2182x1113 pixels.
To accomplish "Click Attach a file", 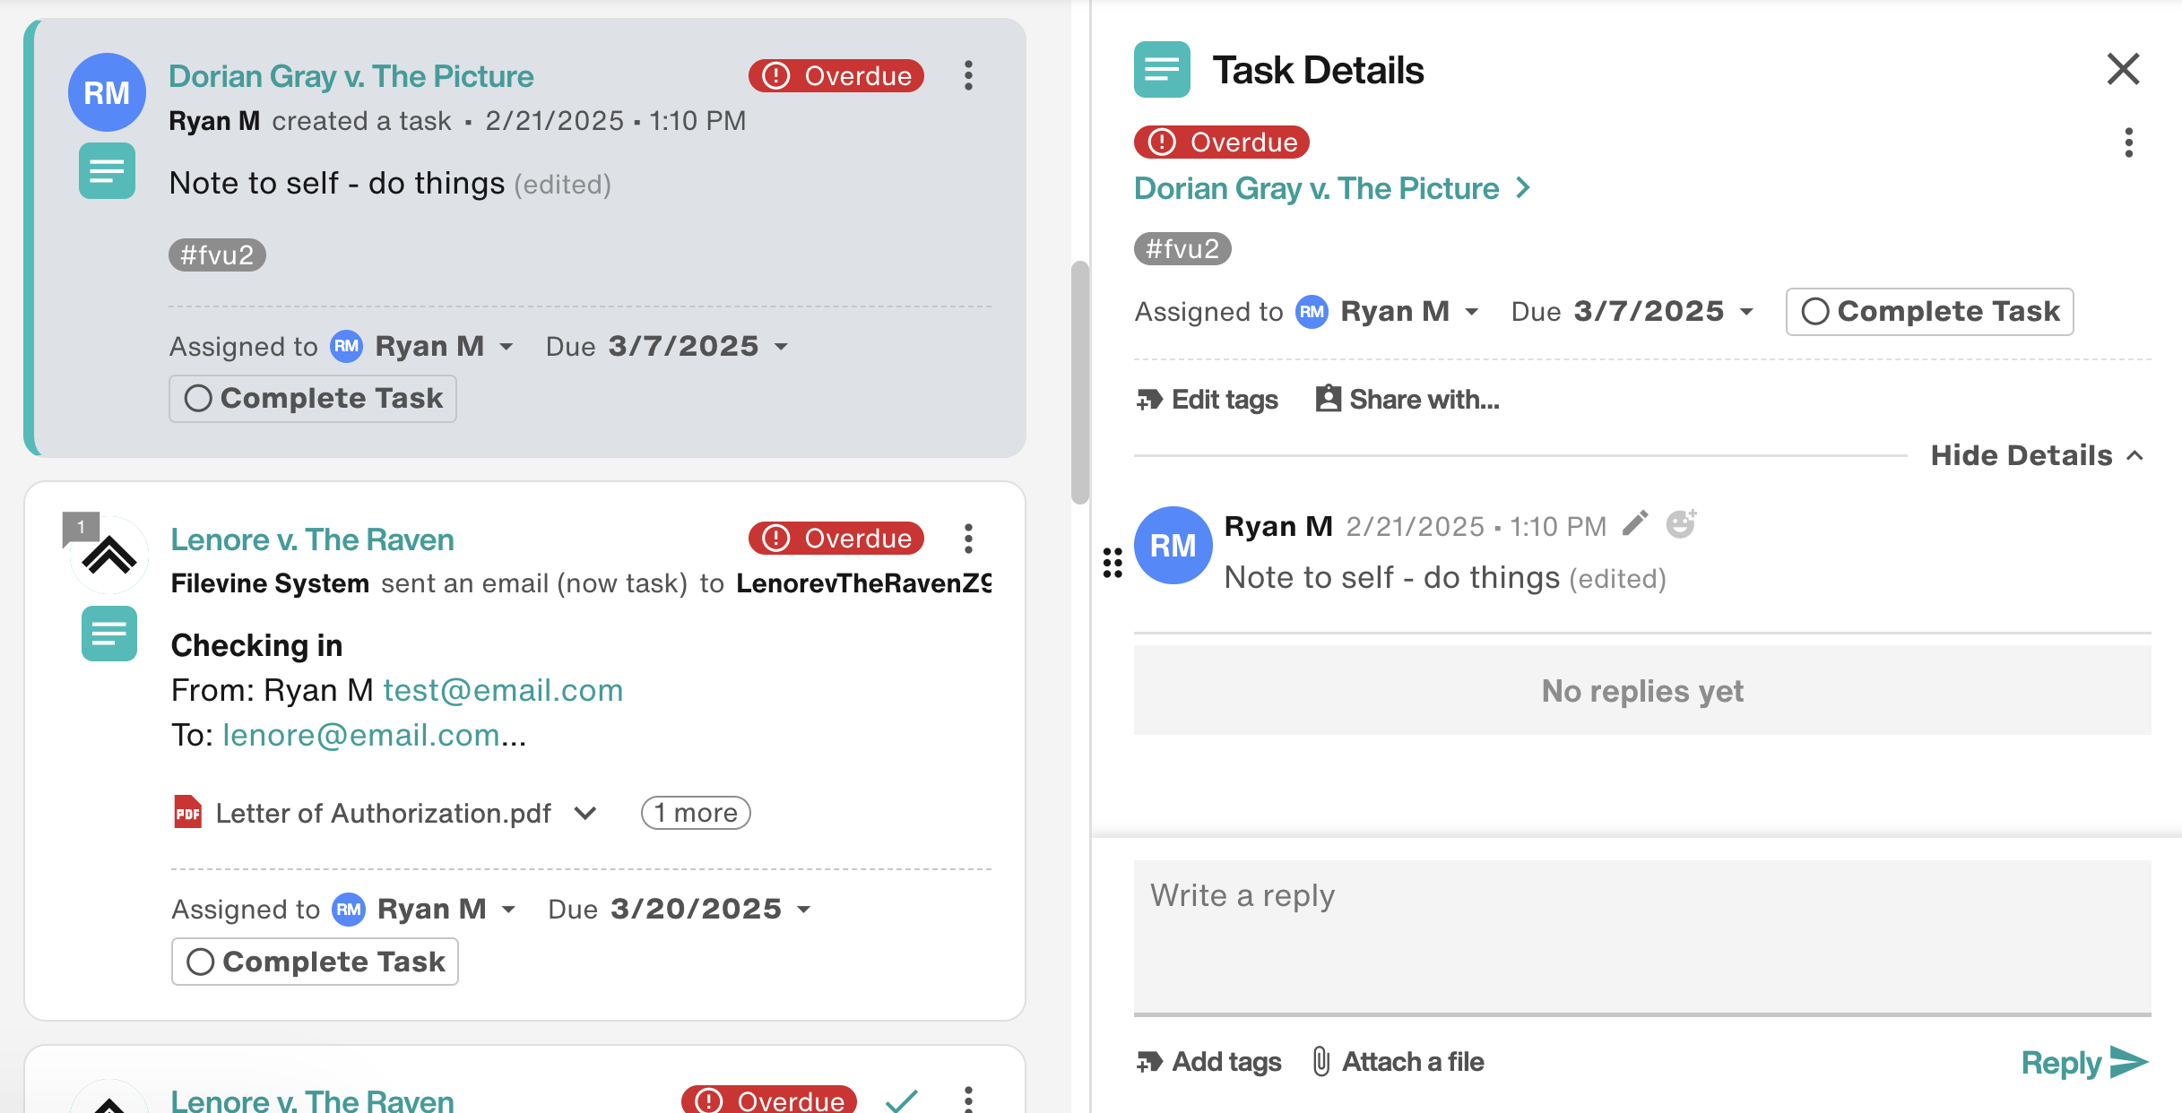I will pos(1398,1062).
